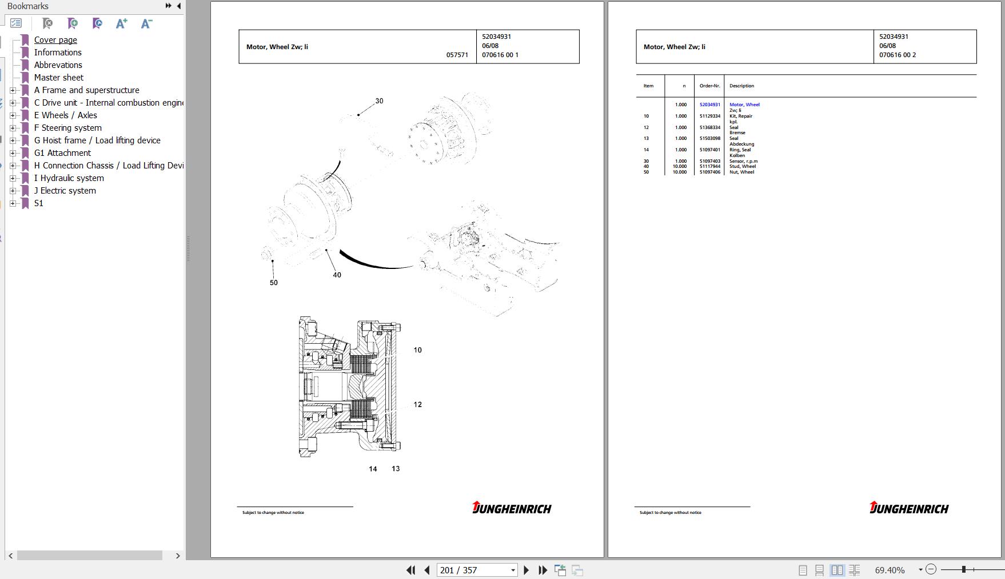Open the Master sheet bookmark

click(58, 78)
